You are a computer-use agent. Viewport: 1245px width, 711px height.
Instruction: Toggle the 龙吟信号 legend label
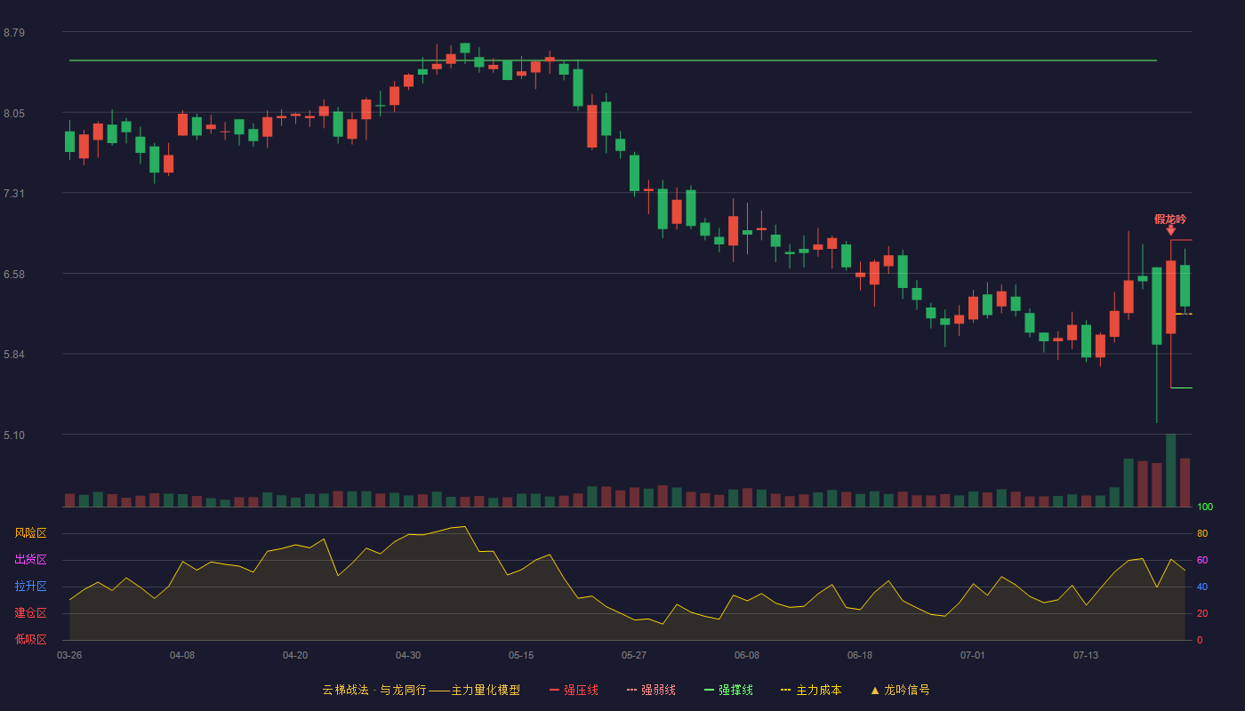tap(906, 690)
